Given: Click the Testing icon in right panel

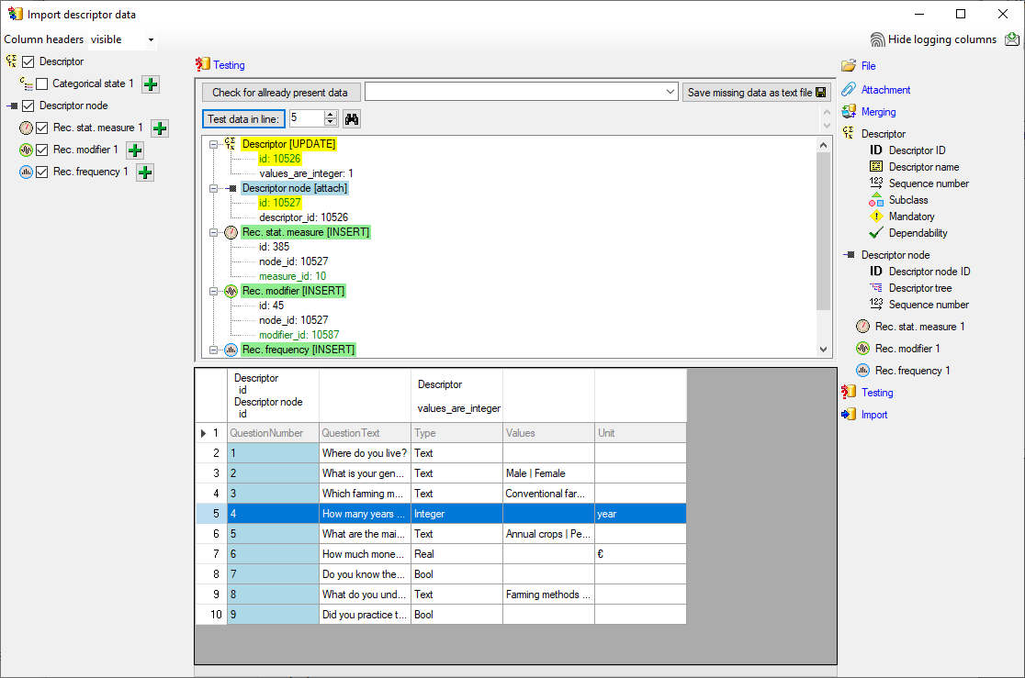Looking at the screenshot, I should (849, 392).
